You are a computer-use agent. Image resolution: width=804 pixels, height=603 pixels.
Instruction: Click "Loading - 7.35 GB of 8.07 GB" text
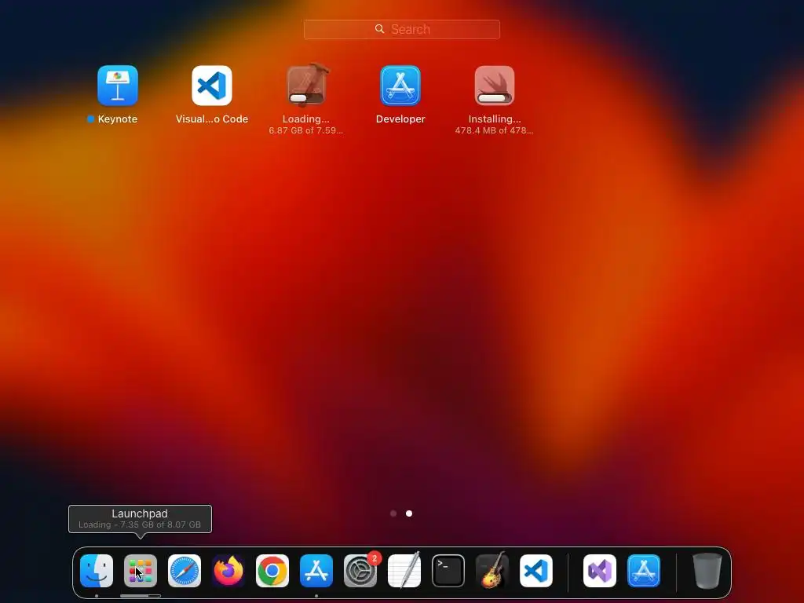click(x=140, y=524)
